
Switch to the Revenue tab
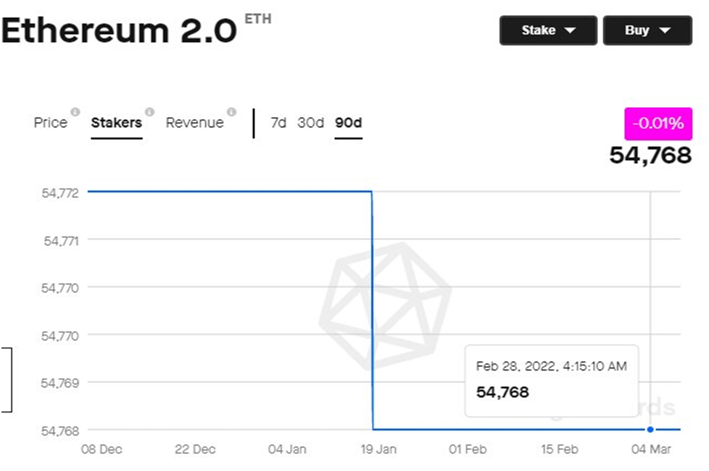(194, 123)
